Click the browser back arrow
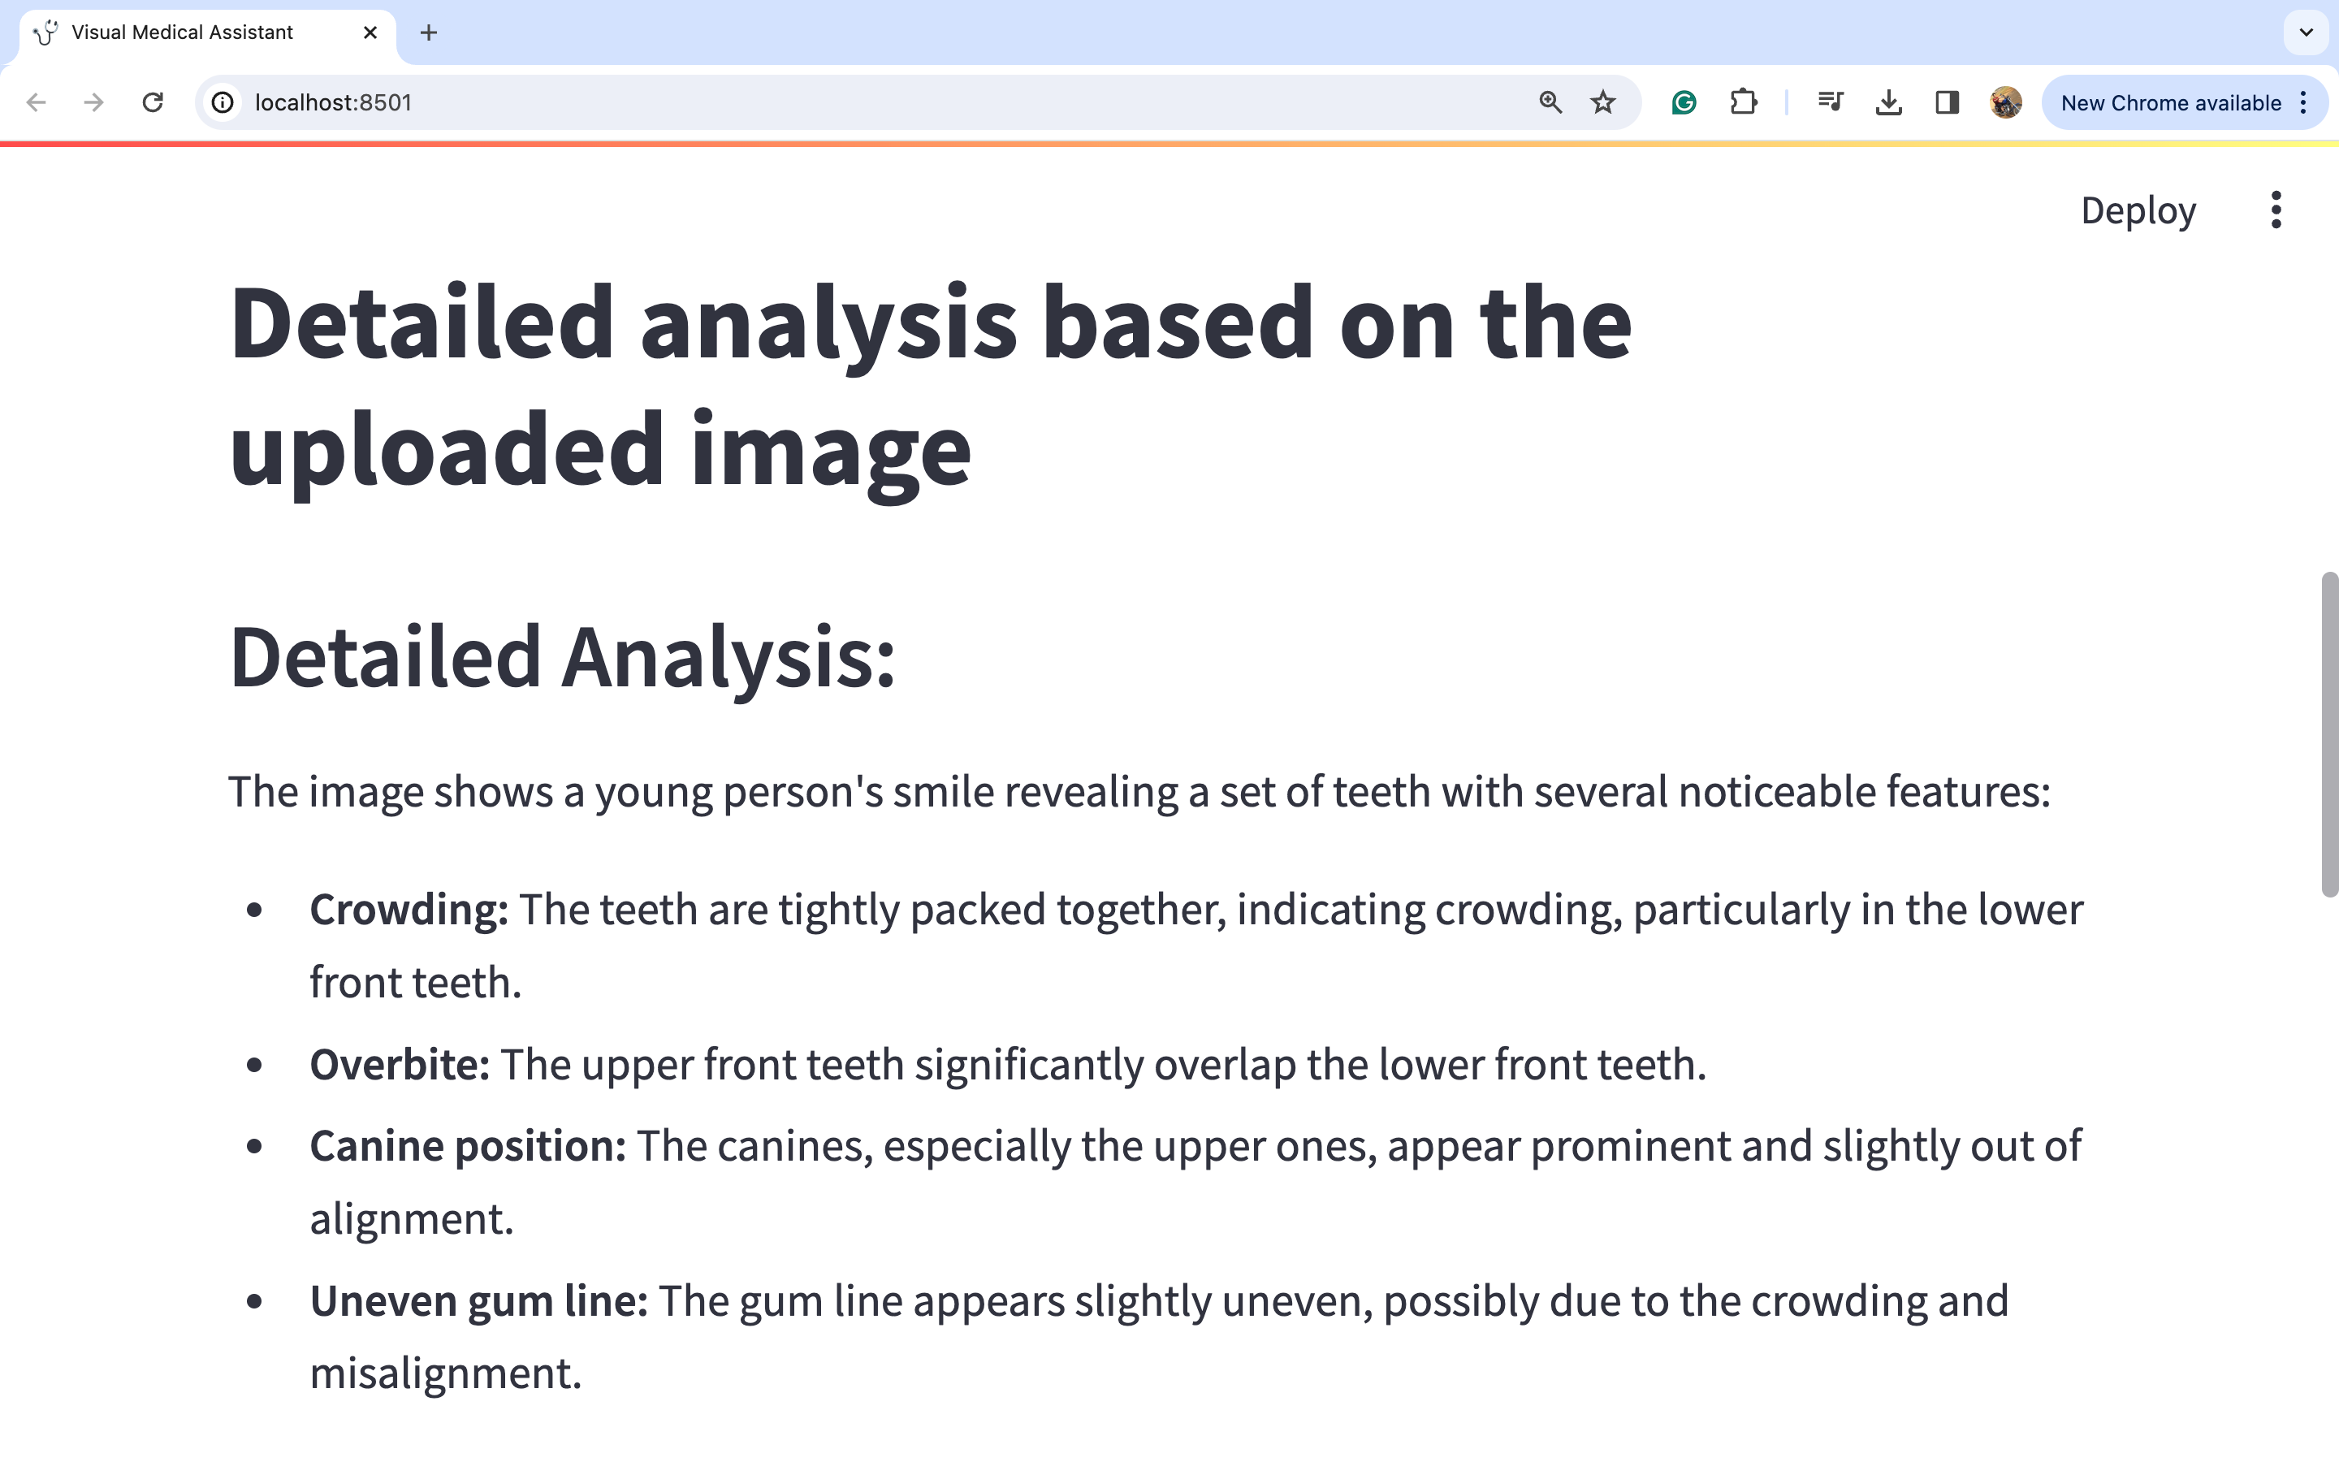The width and height of the screenshot is (2339, 1462). click(37, 102)
